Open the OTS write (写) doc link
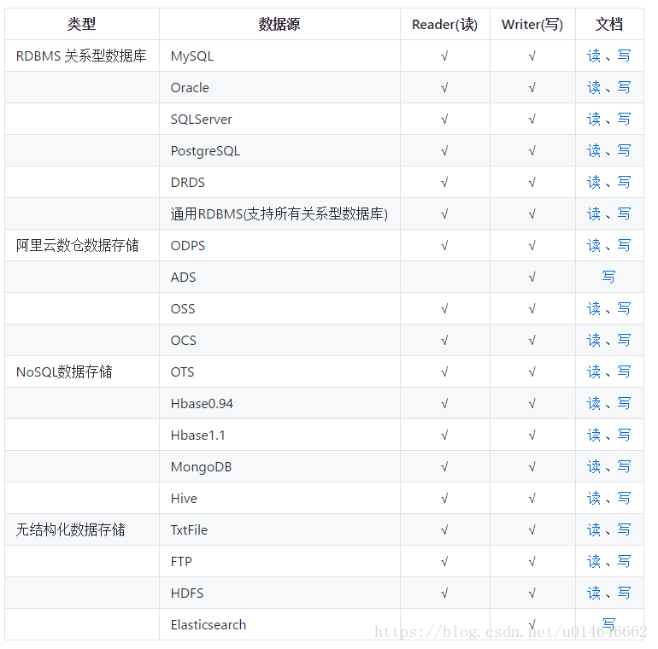This screenshot has width=658, height=649. tap(624, 371)
